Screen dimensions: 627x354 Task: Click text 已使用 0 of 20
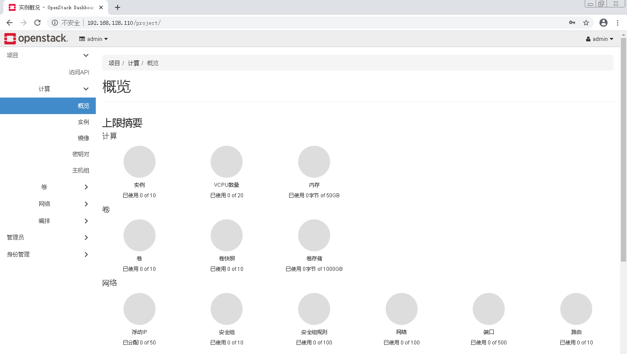point(227,196)
